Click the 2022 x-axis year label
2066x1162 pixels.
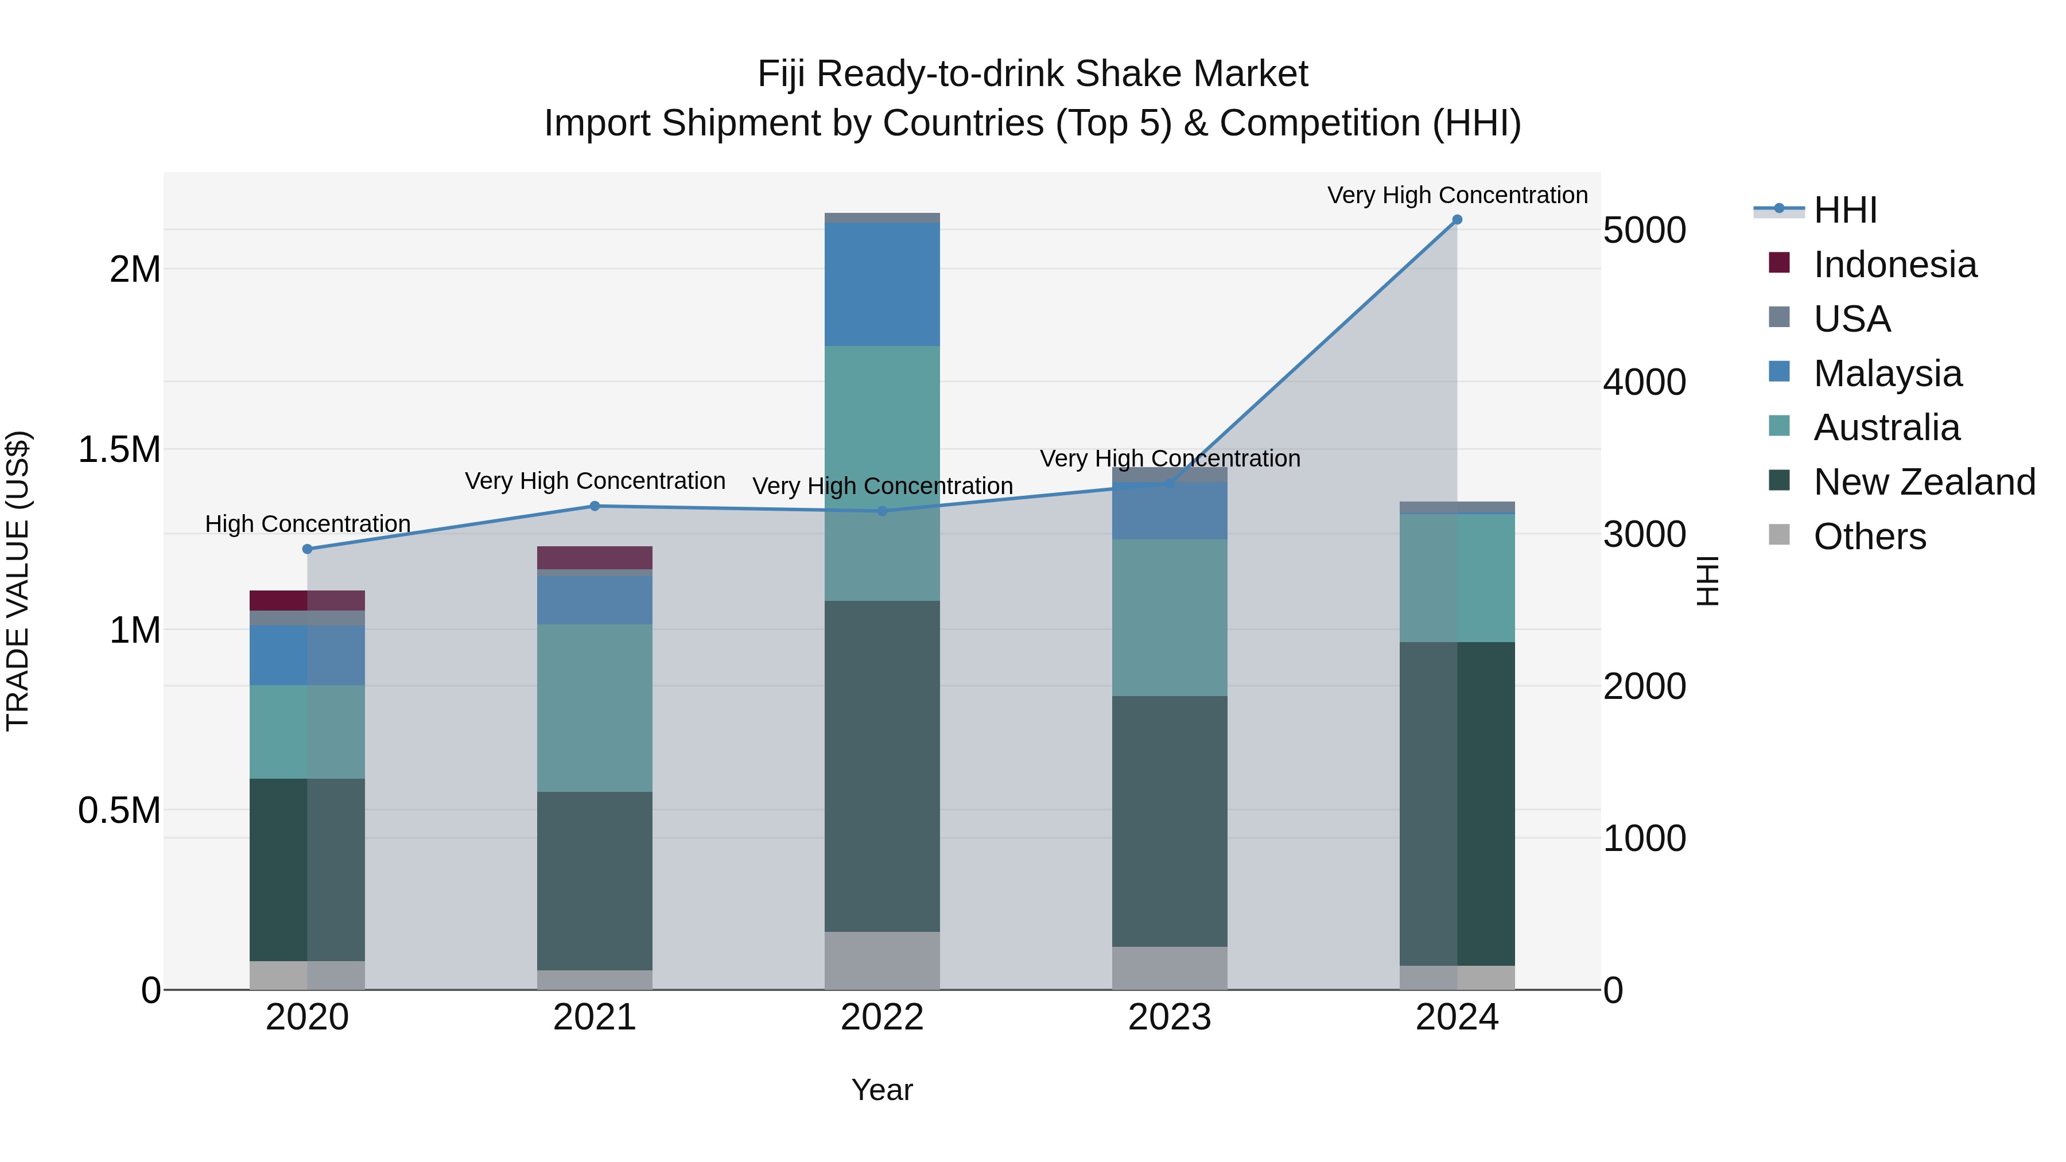(882, 1017)
